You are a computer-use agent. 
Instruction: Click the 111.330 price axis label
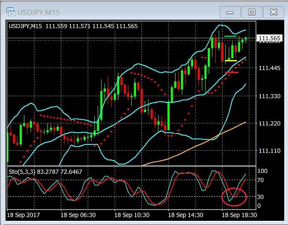point(270,96)
